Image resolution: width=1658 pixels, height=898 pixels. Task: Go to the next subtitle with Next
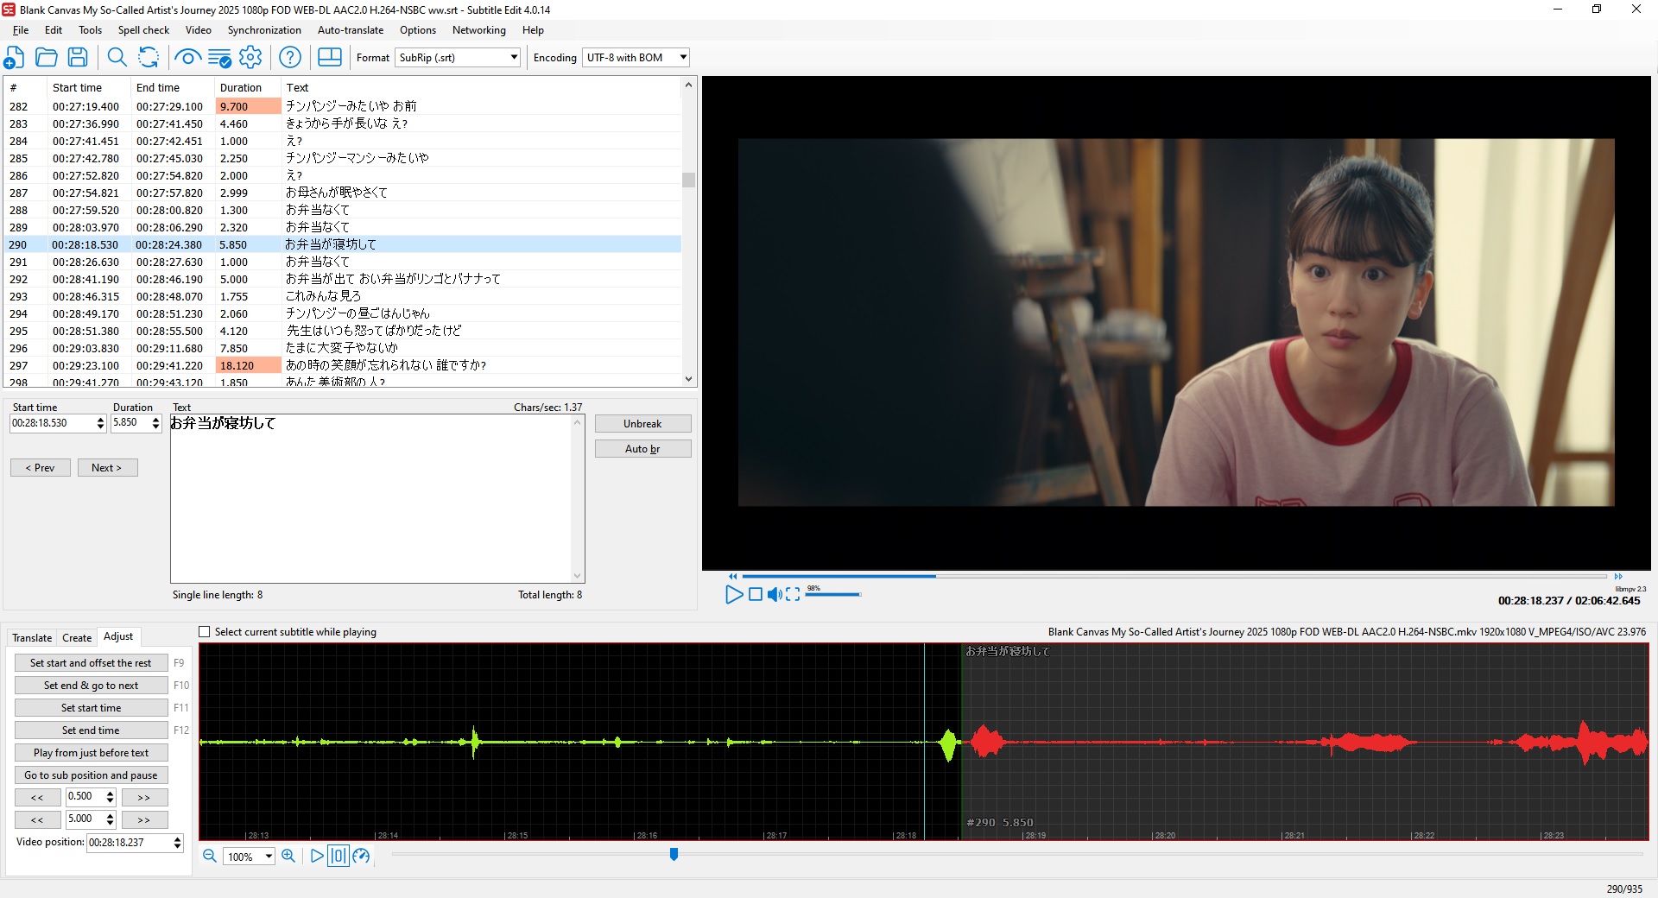[x=107, y=468]
